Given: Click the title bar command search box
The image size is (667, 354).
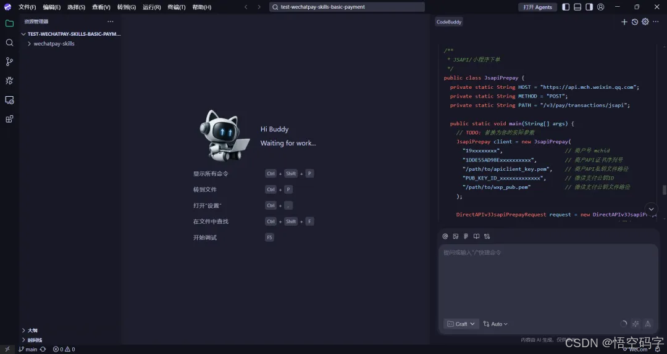Looking at the screenshot, I should (x=347, y=7).
